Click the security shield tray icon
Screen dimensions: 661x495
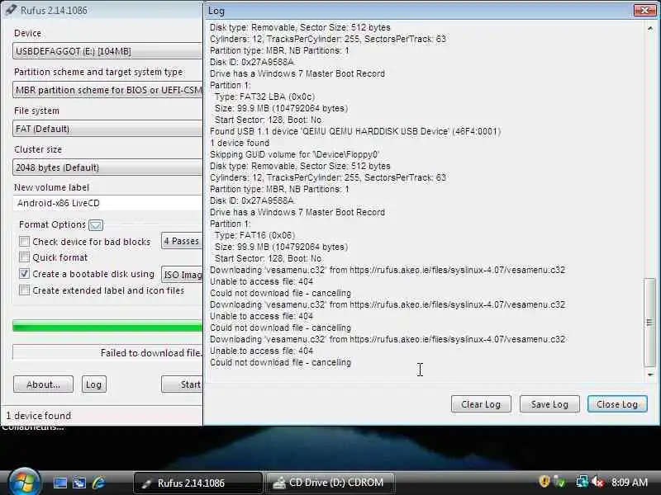pos(544,482)
